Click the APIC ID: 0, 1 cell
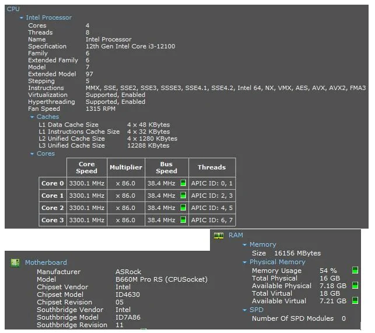This screenshot has width=375, height=333. pos(212,184)
